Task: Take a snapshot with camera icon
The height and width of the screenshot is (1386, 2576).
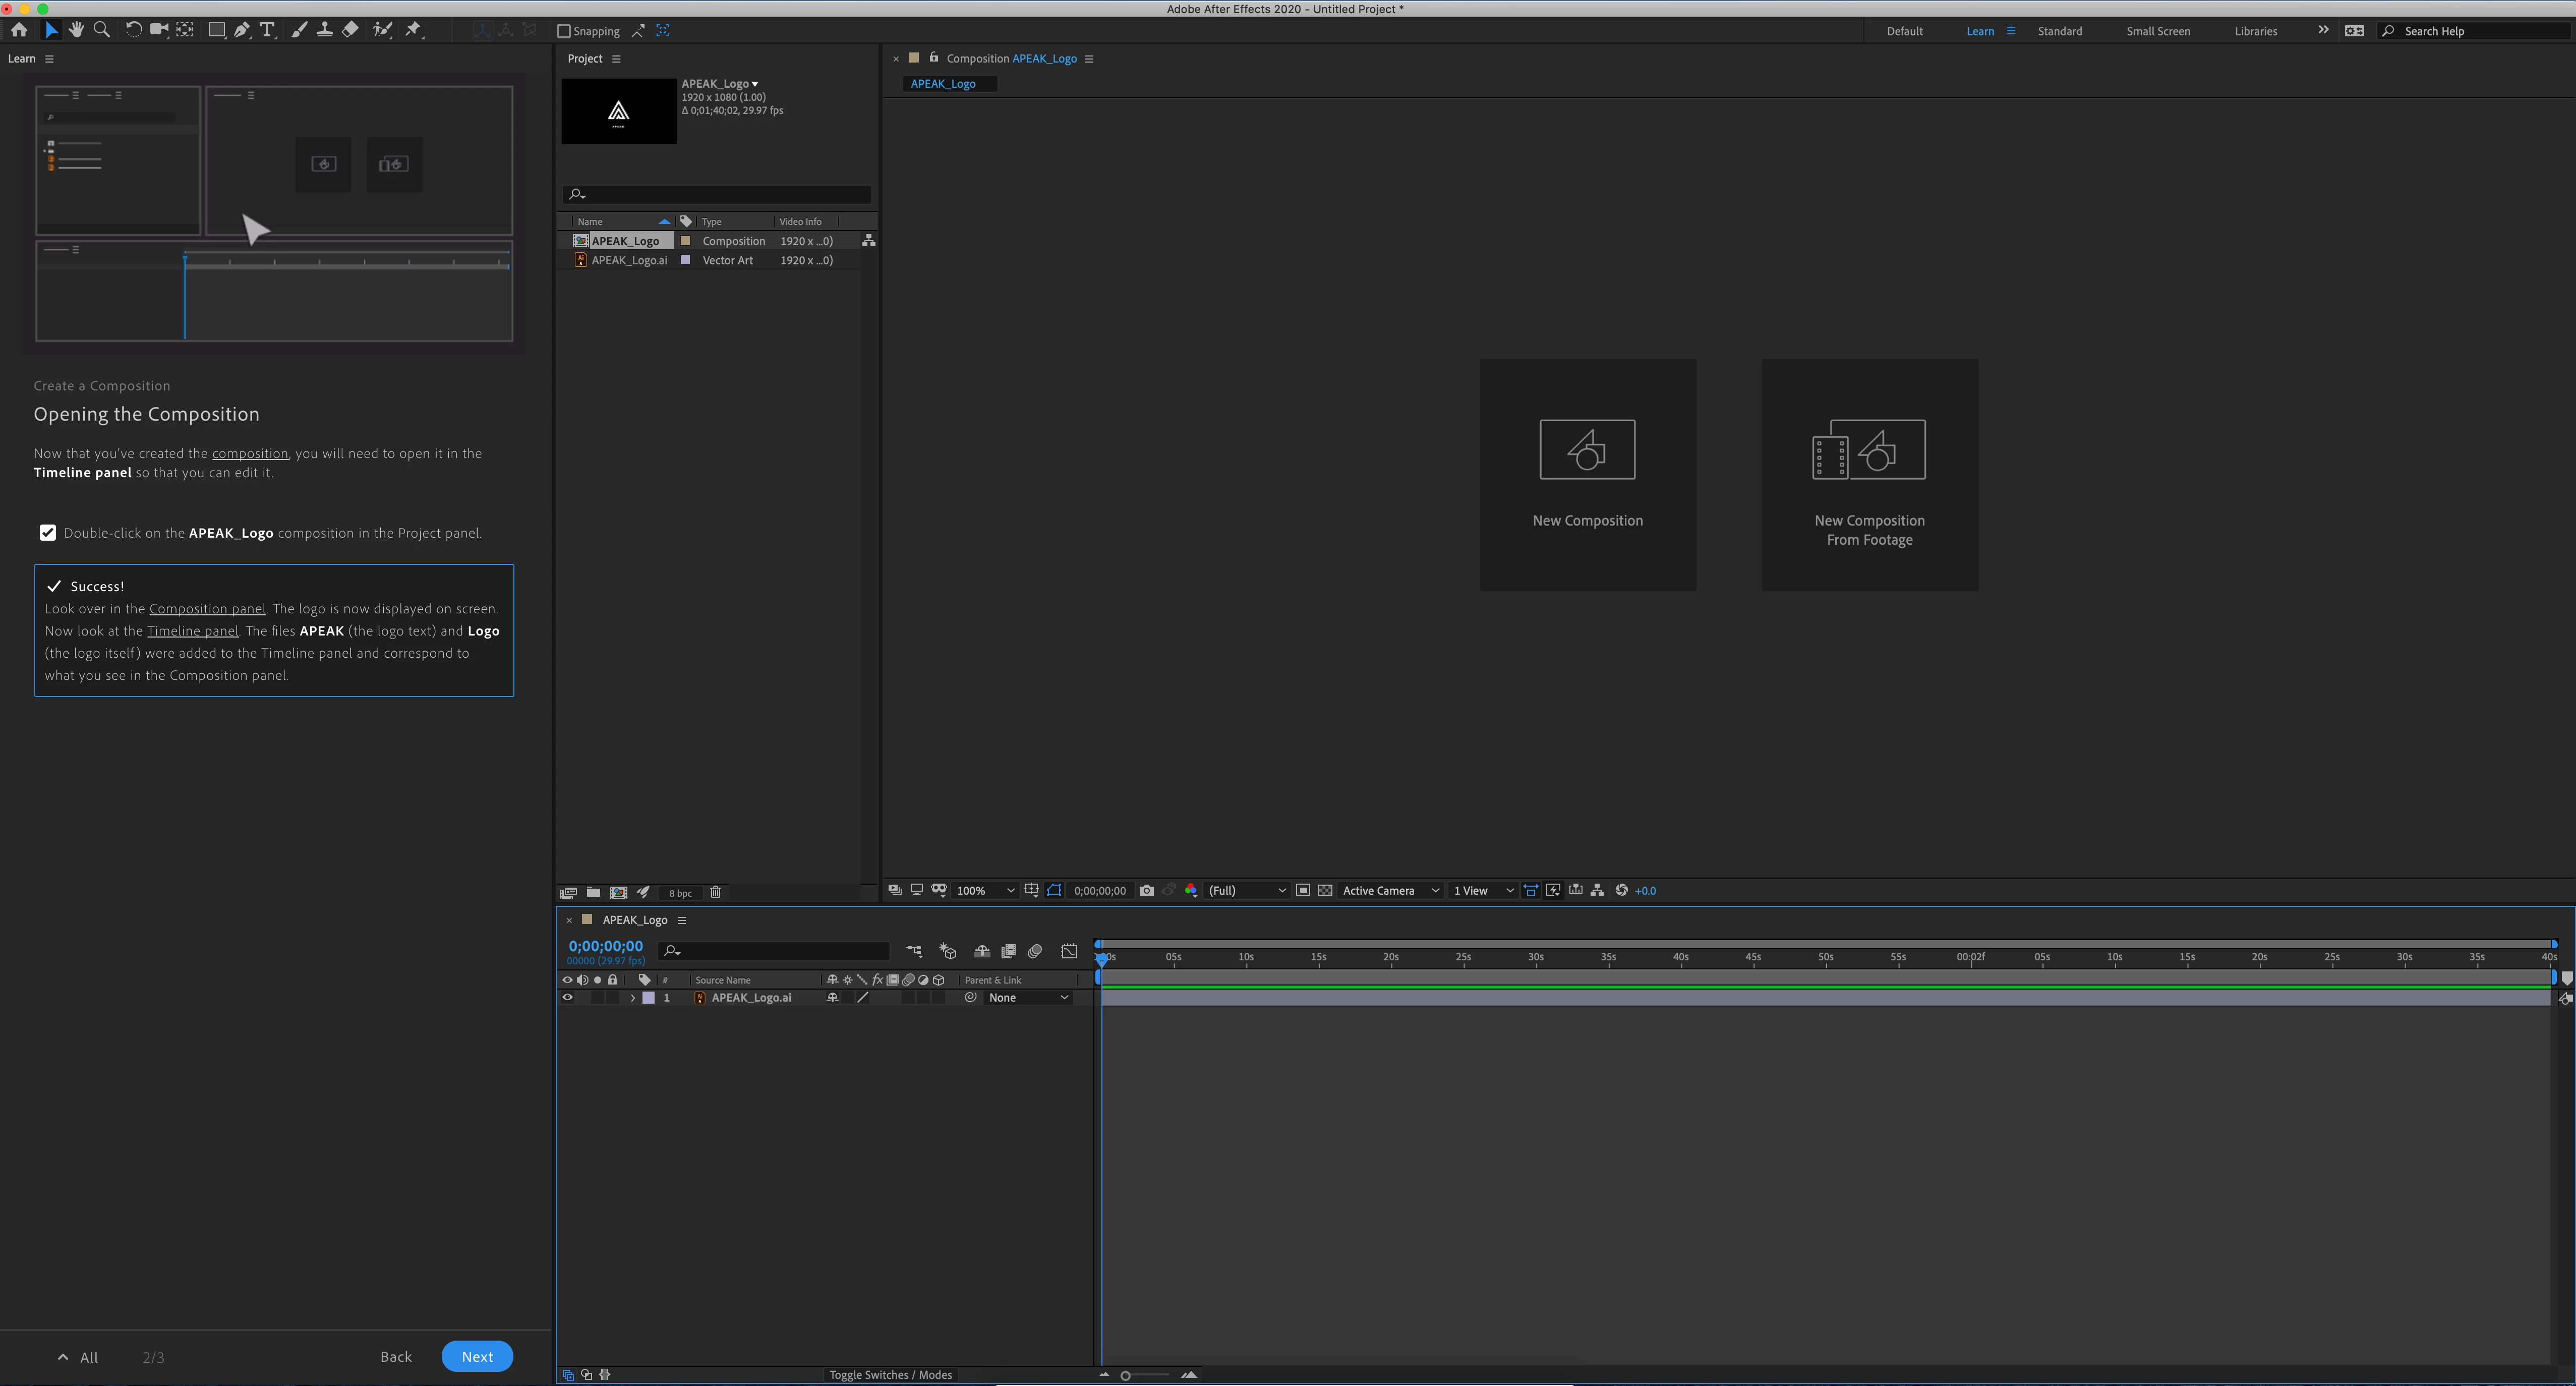Action: (x=1146, y=890)
